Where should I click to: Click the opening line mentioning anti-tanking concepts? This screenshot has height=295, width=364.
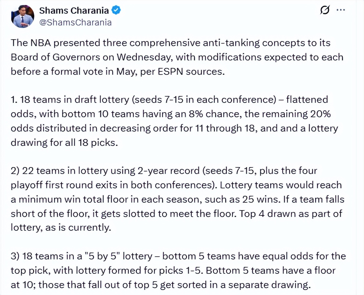170,43
